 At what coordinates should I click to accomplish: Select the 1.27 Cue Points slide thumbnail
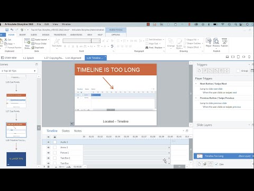16,101
